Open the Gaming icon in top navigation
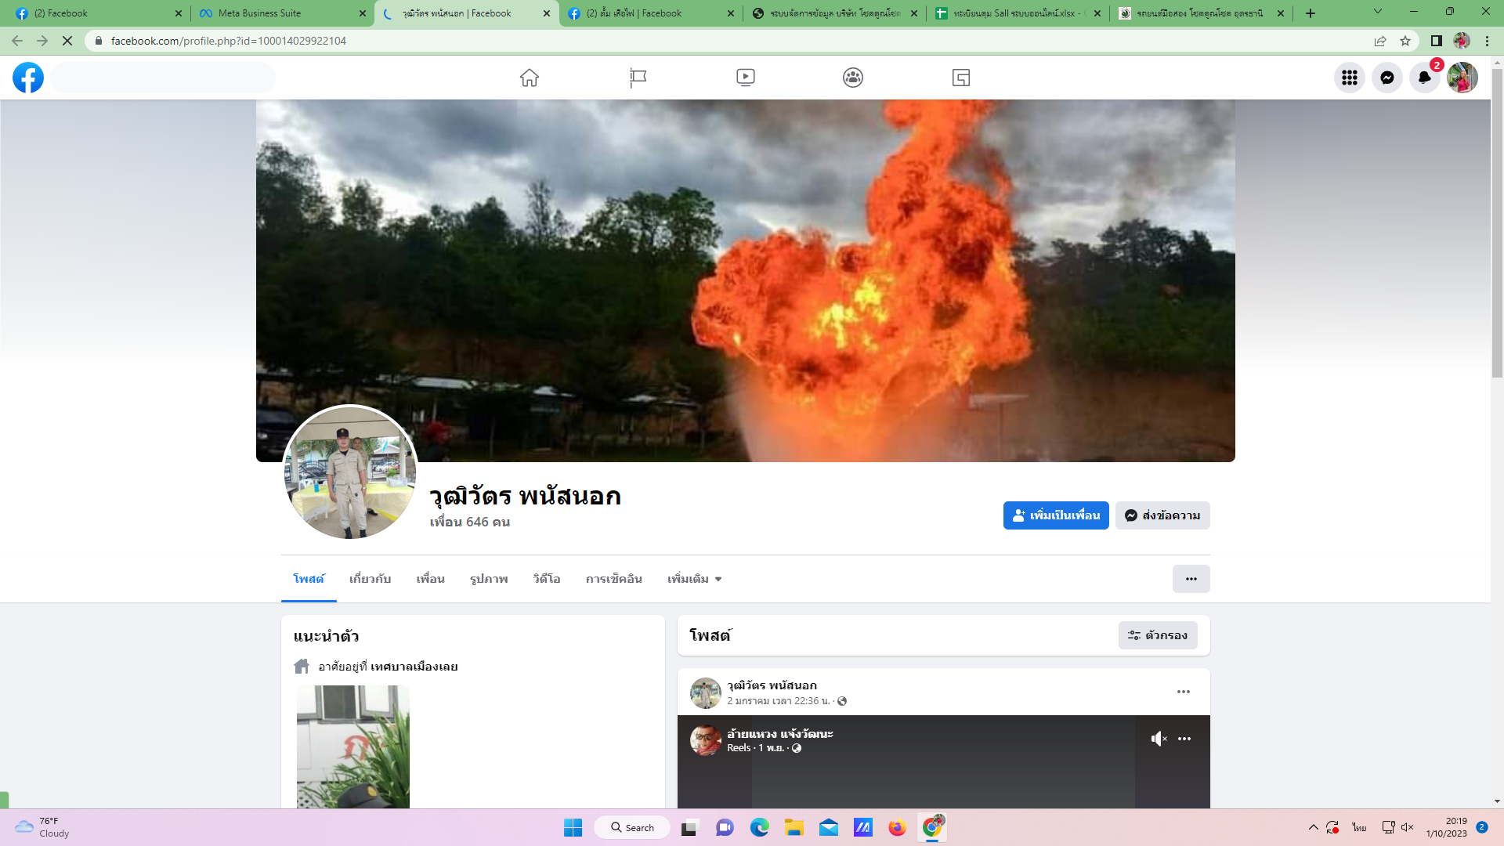This screenshot has height=846, width=1504. coord(961,78)
